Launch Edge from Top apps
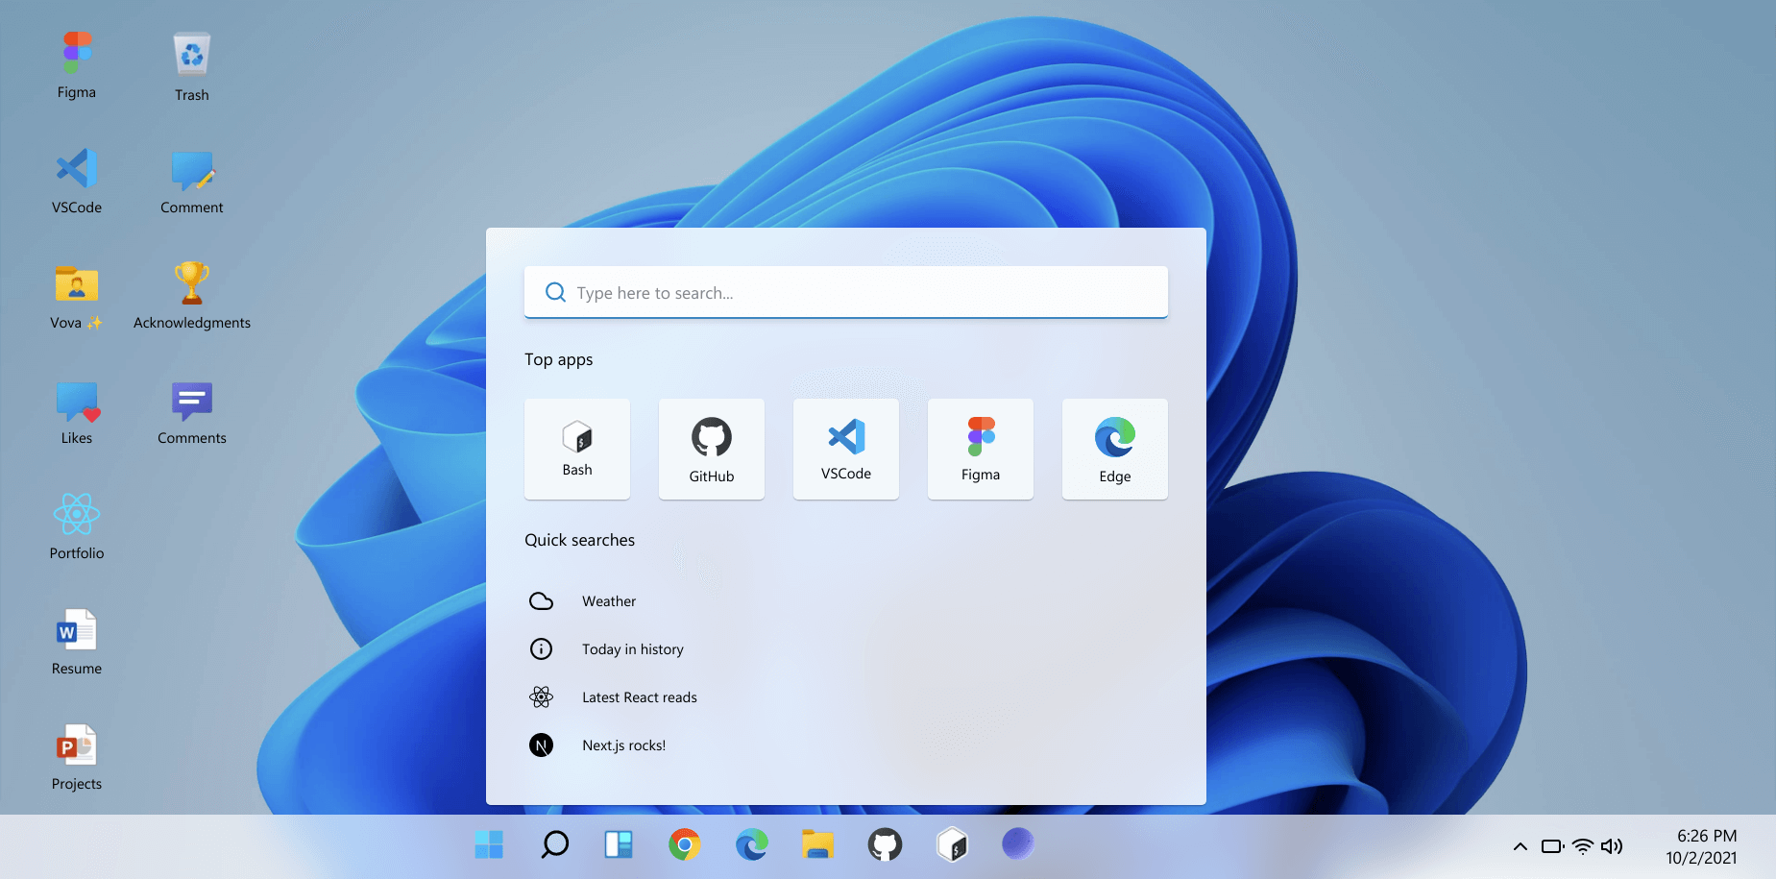1776x879 pixels. 1115,449
